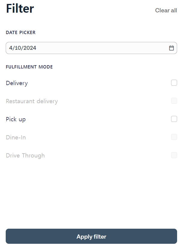Screen dimensions: 181x248
Task: Click the left edge of the Apply filter bar
Action: click(9, 236)
